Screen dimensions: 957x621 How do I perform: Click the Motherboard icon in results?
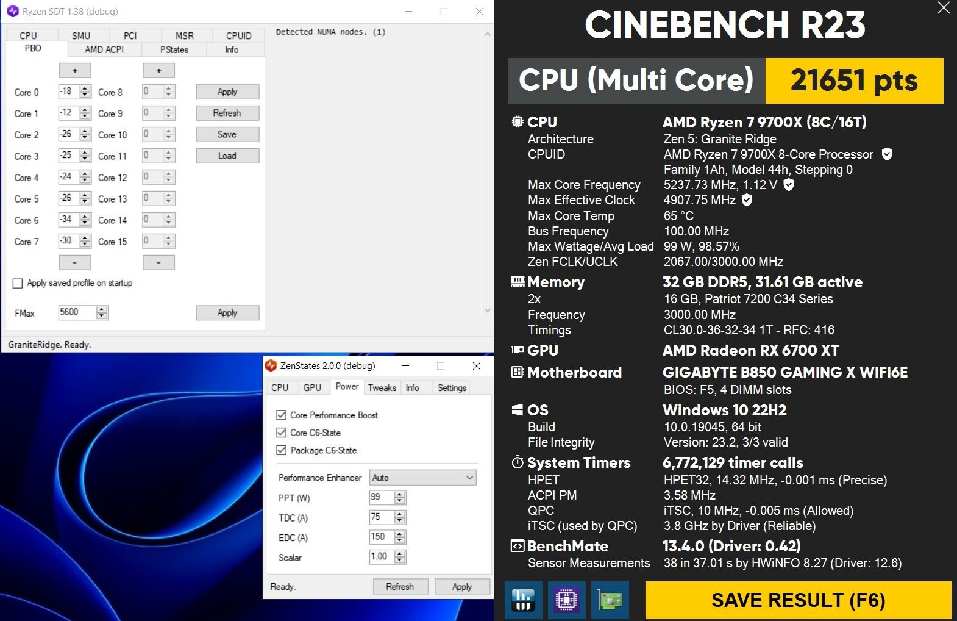pyautogui.click(x=517, y=372)
